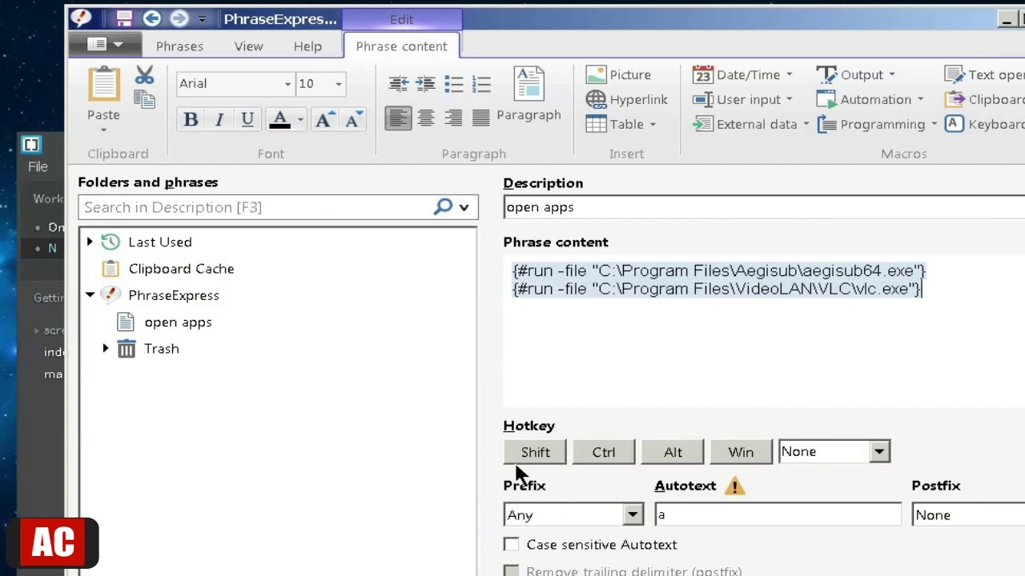Open Paragraph settings button
The height and width of the screenshot is (576, 1025).
[x=529, y=94]
